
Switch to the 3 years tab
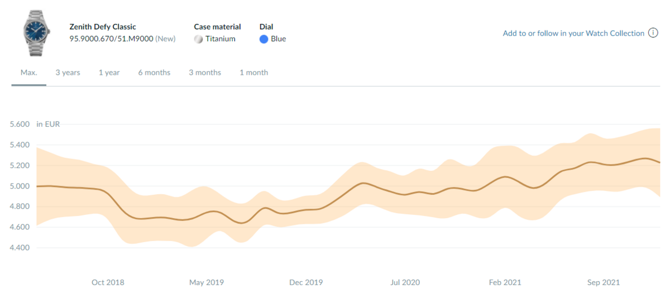68,73
